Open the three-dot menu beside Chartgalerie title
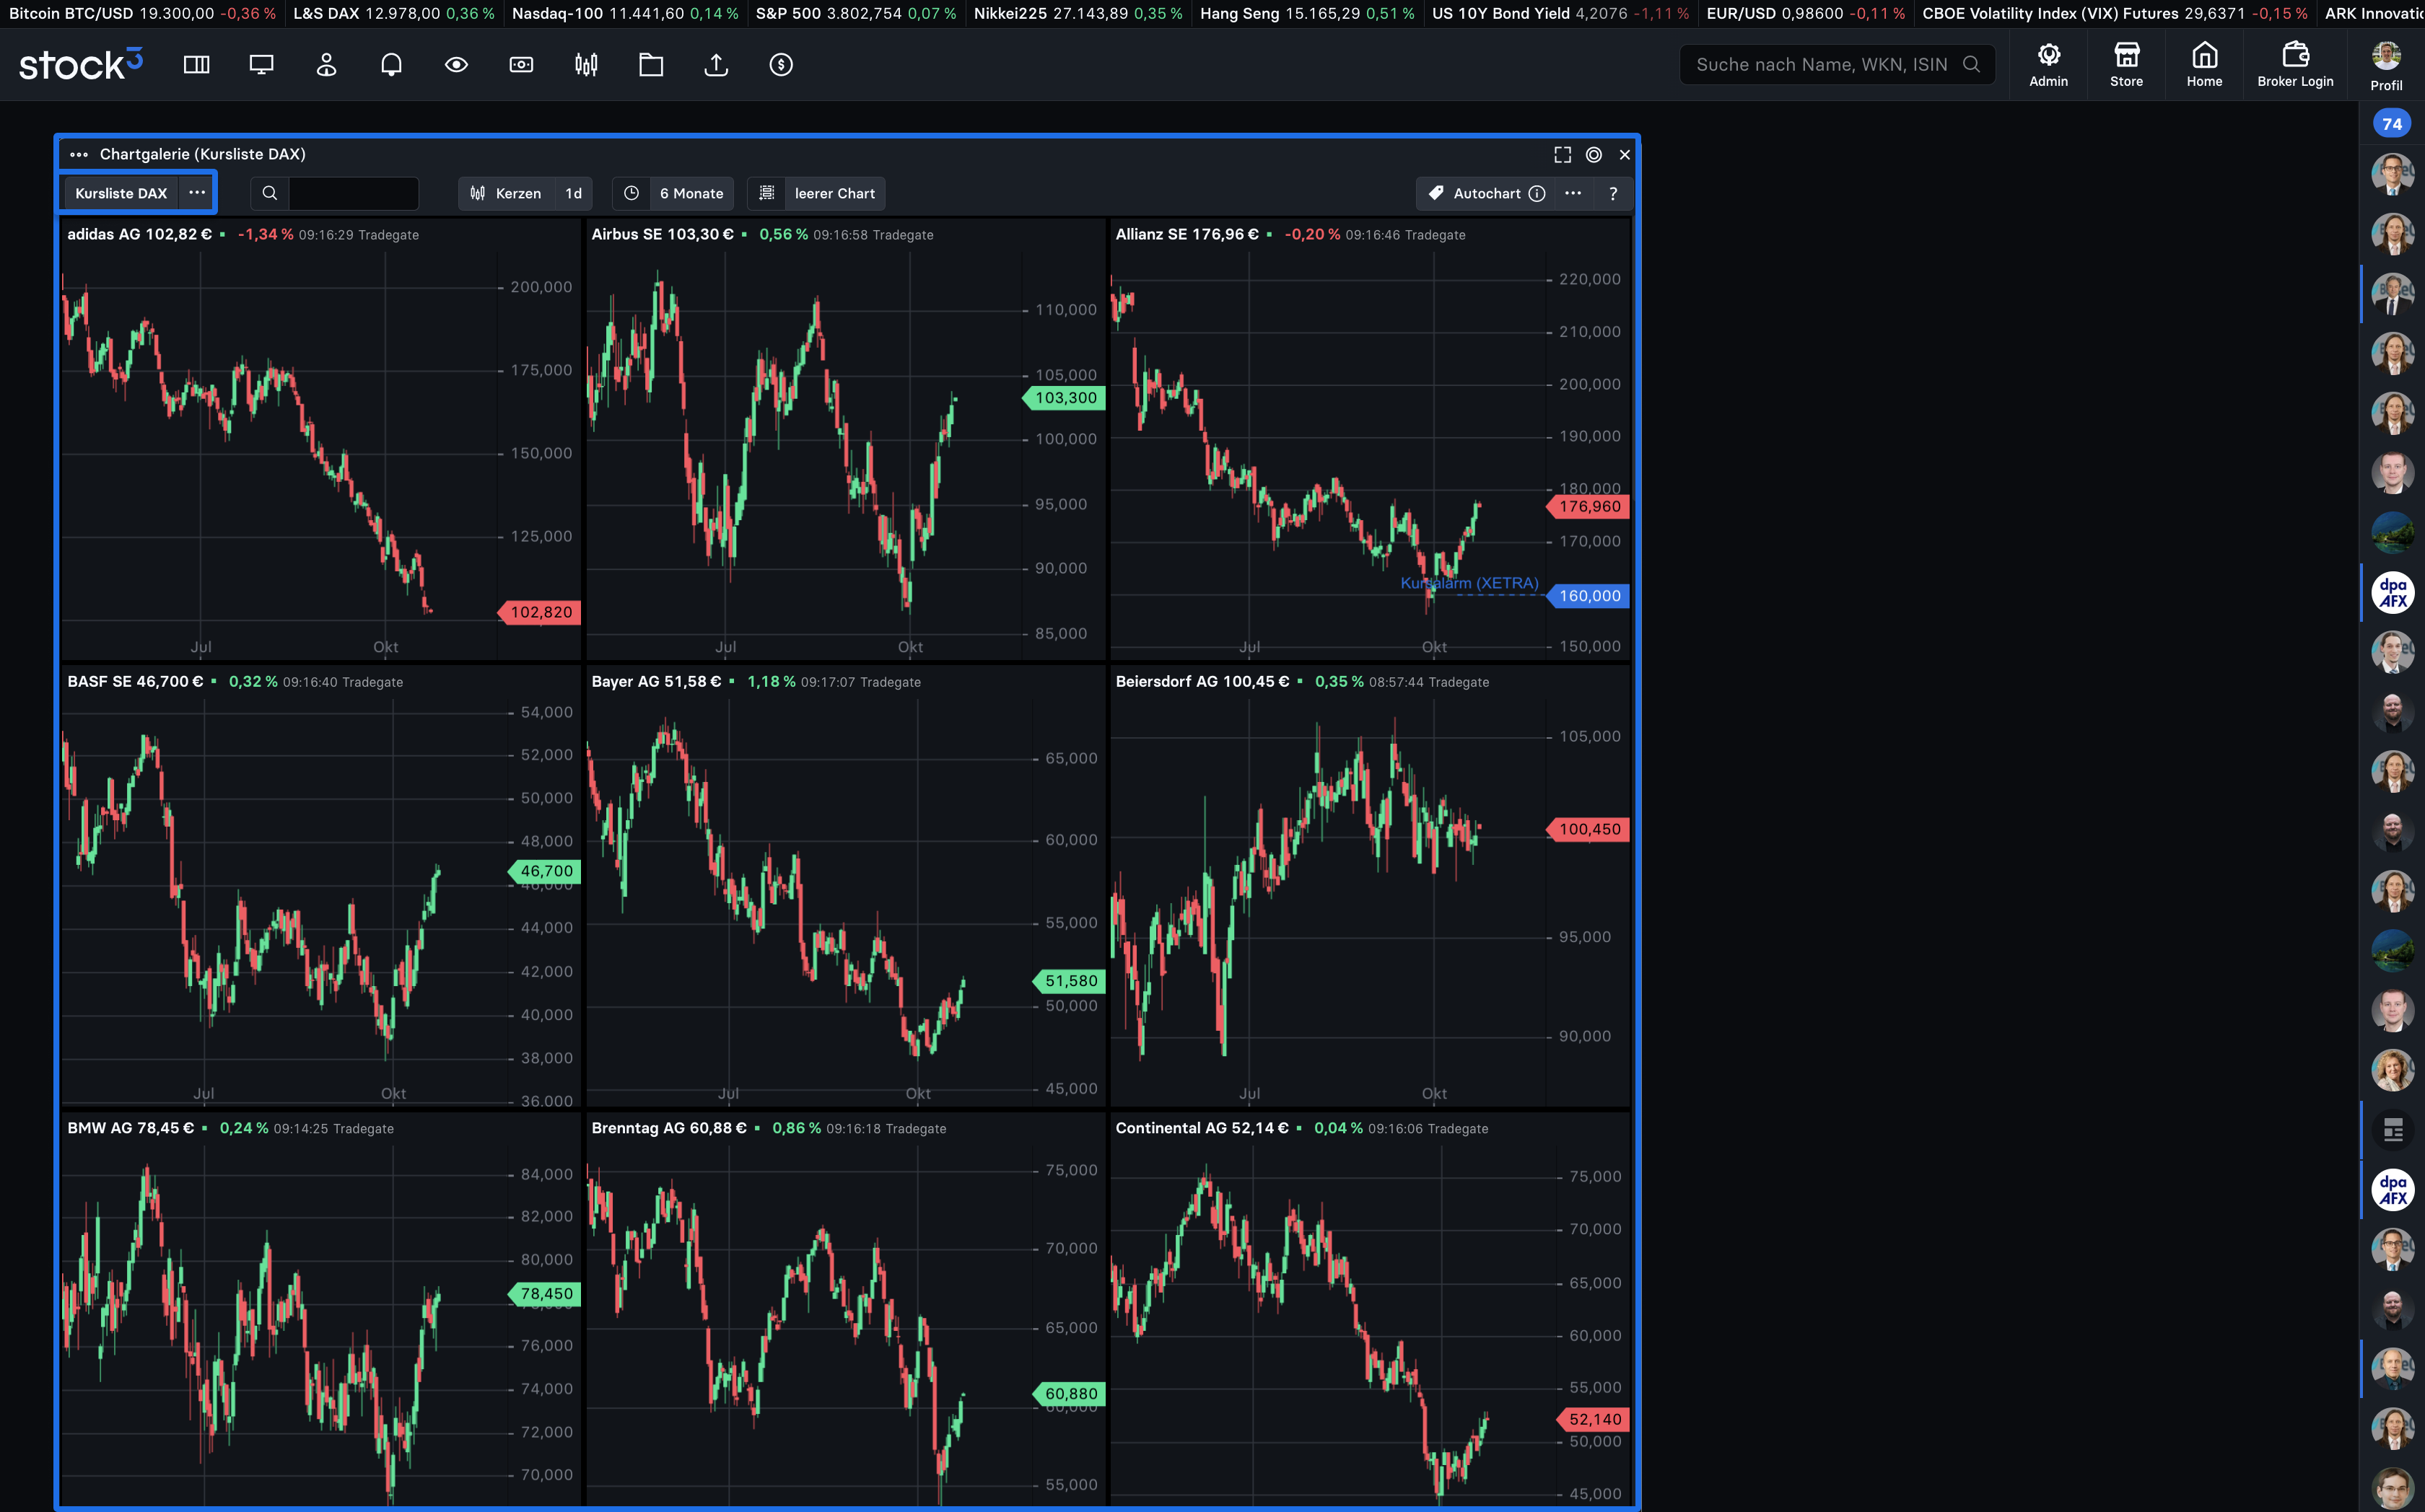Viewport: 2425px width, 1512px height. point(79,154)
